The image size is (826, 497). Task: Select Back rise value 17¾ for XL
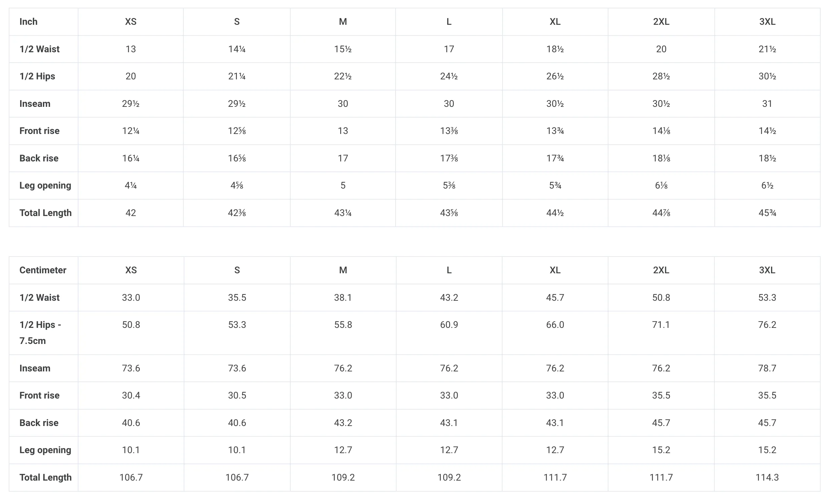pyautogui.click(x=555, y=158)
